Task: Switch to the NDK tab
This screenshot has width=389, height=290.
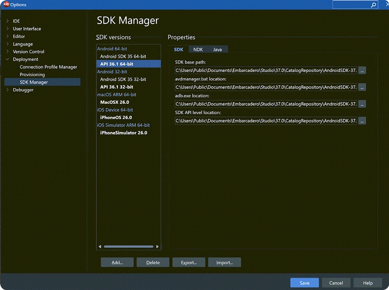Action: [198, 49]
